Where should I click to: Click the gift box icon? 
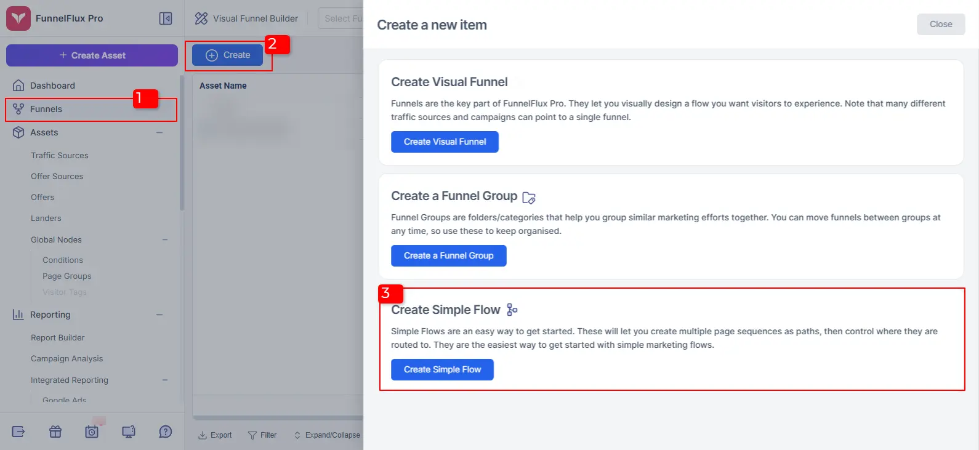55,432
